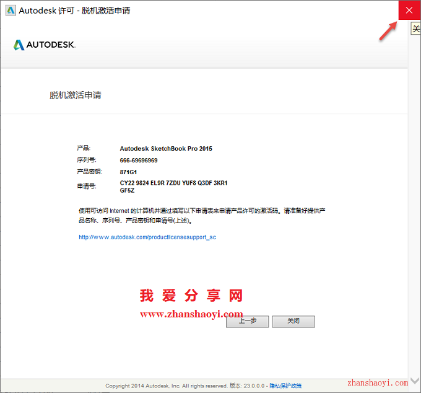This screenshot has width=421, height=393.
Task: Open the autodesk.com productlicensesupport_sc link
Action: [147, 237]
